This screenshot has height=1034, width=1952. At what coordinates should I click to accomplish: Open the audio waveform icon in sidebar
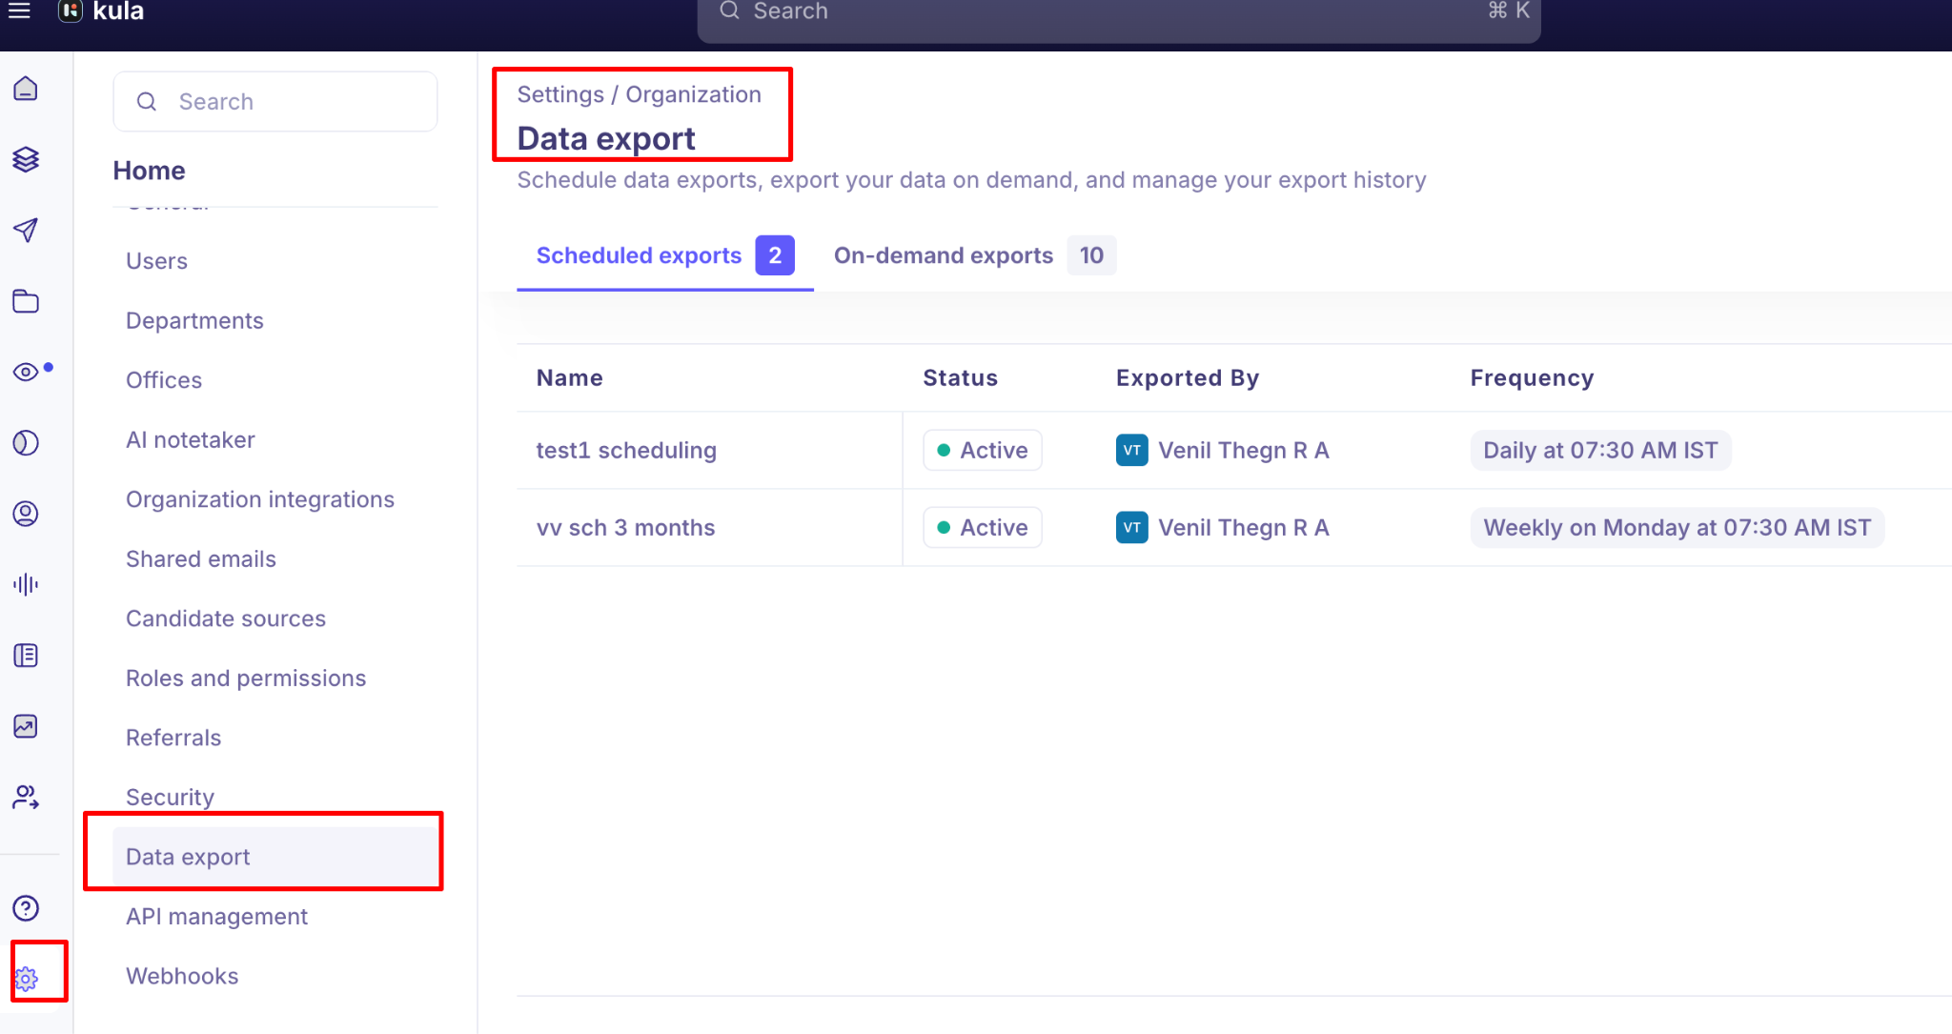pyautogui.click(x=26, y=584)
